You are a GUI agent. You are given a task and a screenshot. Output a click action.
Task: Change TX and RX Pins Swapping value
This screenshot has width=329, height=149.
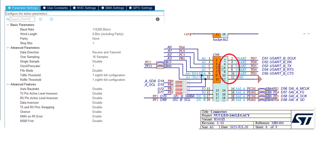pos(97,107)
